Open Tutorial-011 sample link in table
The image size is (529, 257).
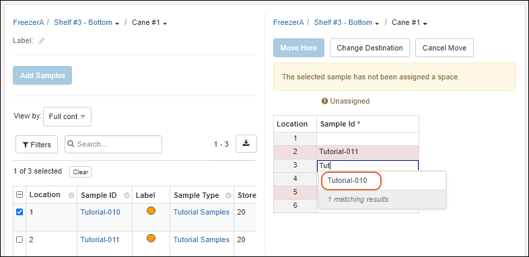(x=100, y=240)
